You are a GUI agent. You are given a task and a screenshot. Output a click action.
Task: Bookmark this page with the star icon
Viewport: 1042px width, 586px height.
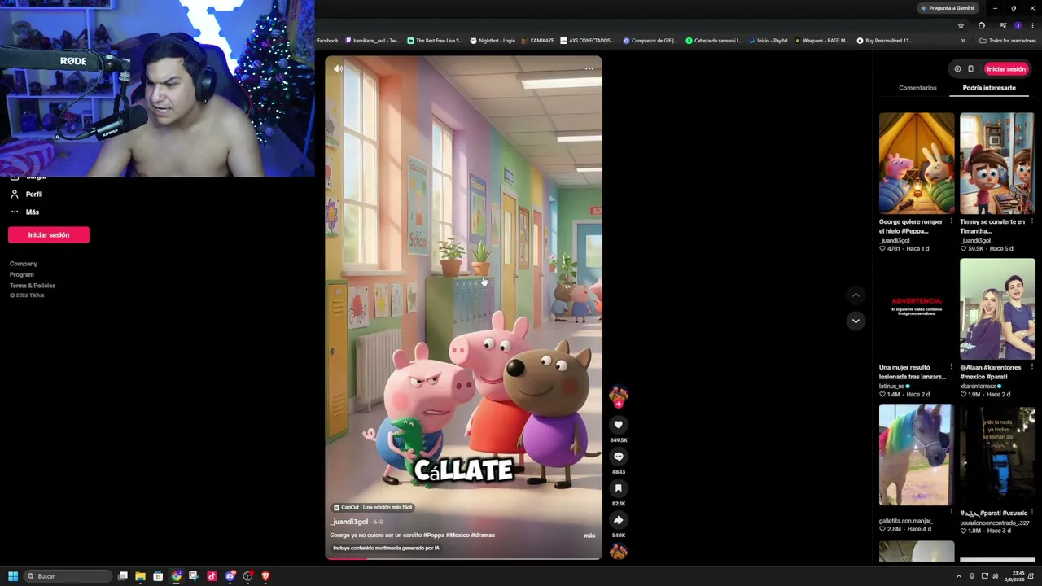[961, 25]
